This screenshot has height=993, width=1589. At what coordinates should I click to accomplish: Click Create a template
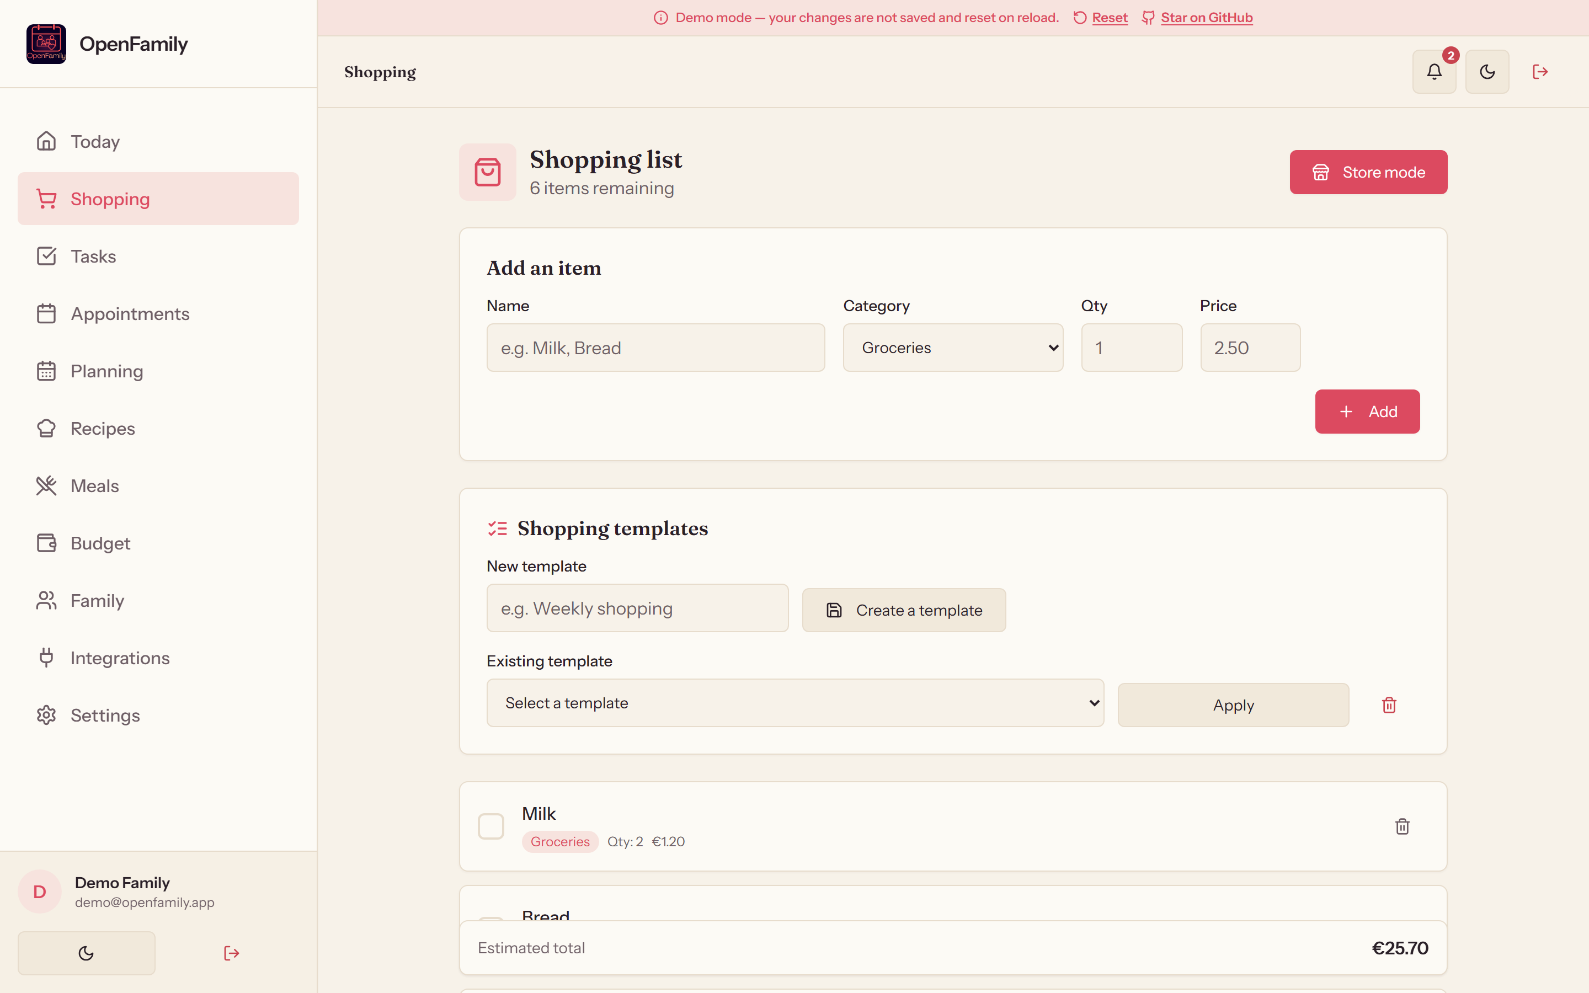(904, 610)
